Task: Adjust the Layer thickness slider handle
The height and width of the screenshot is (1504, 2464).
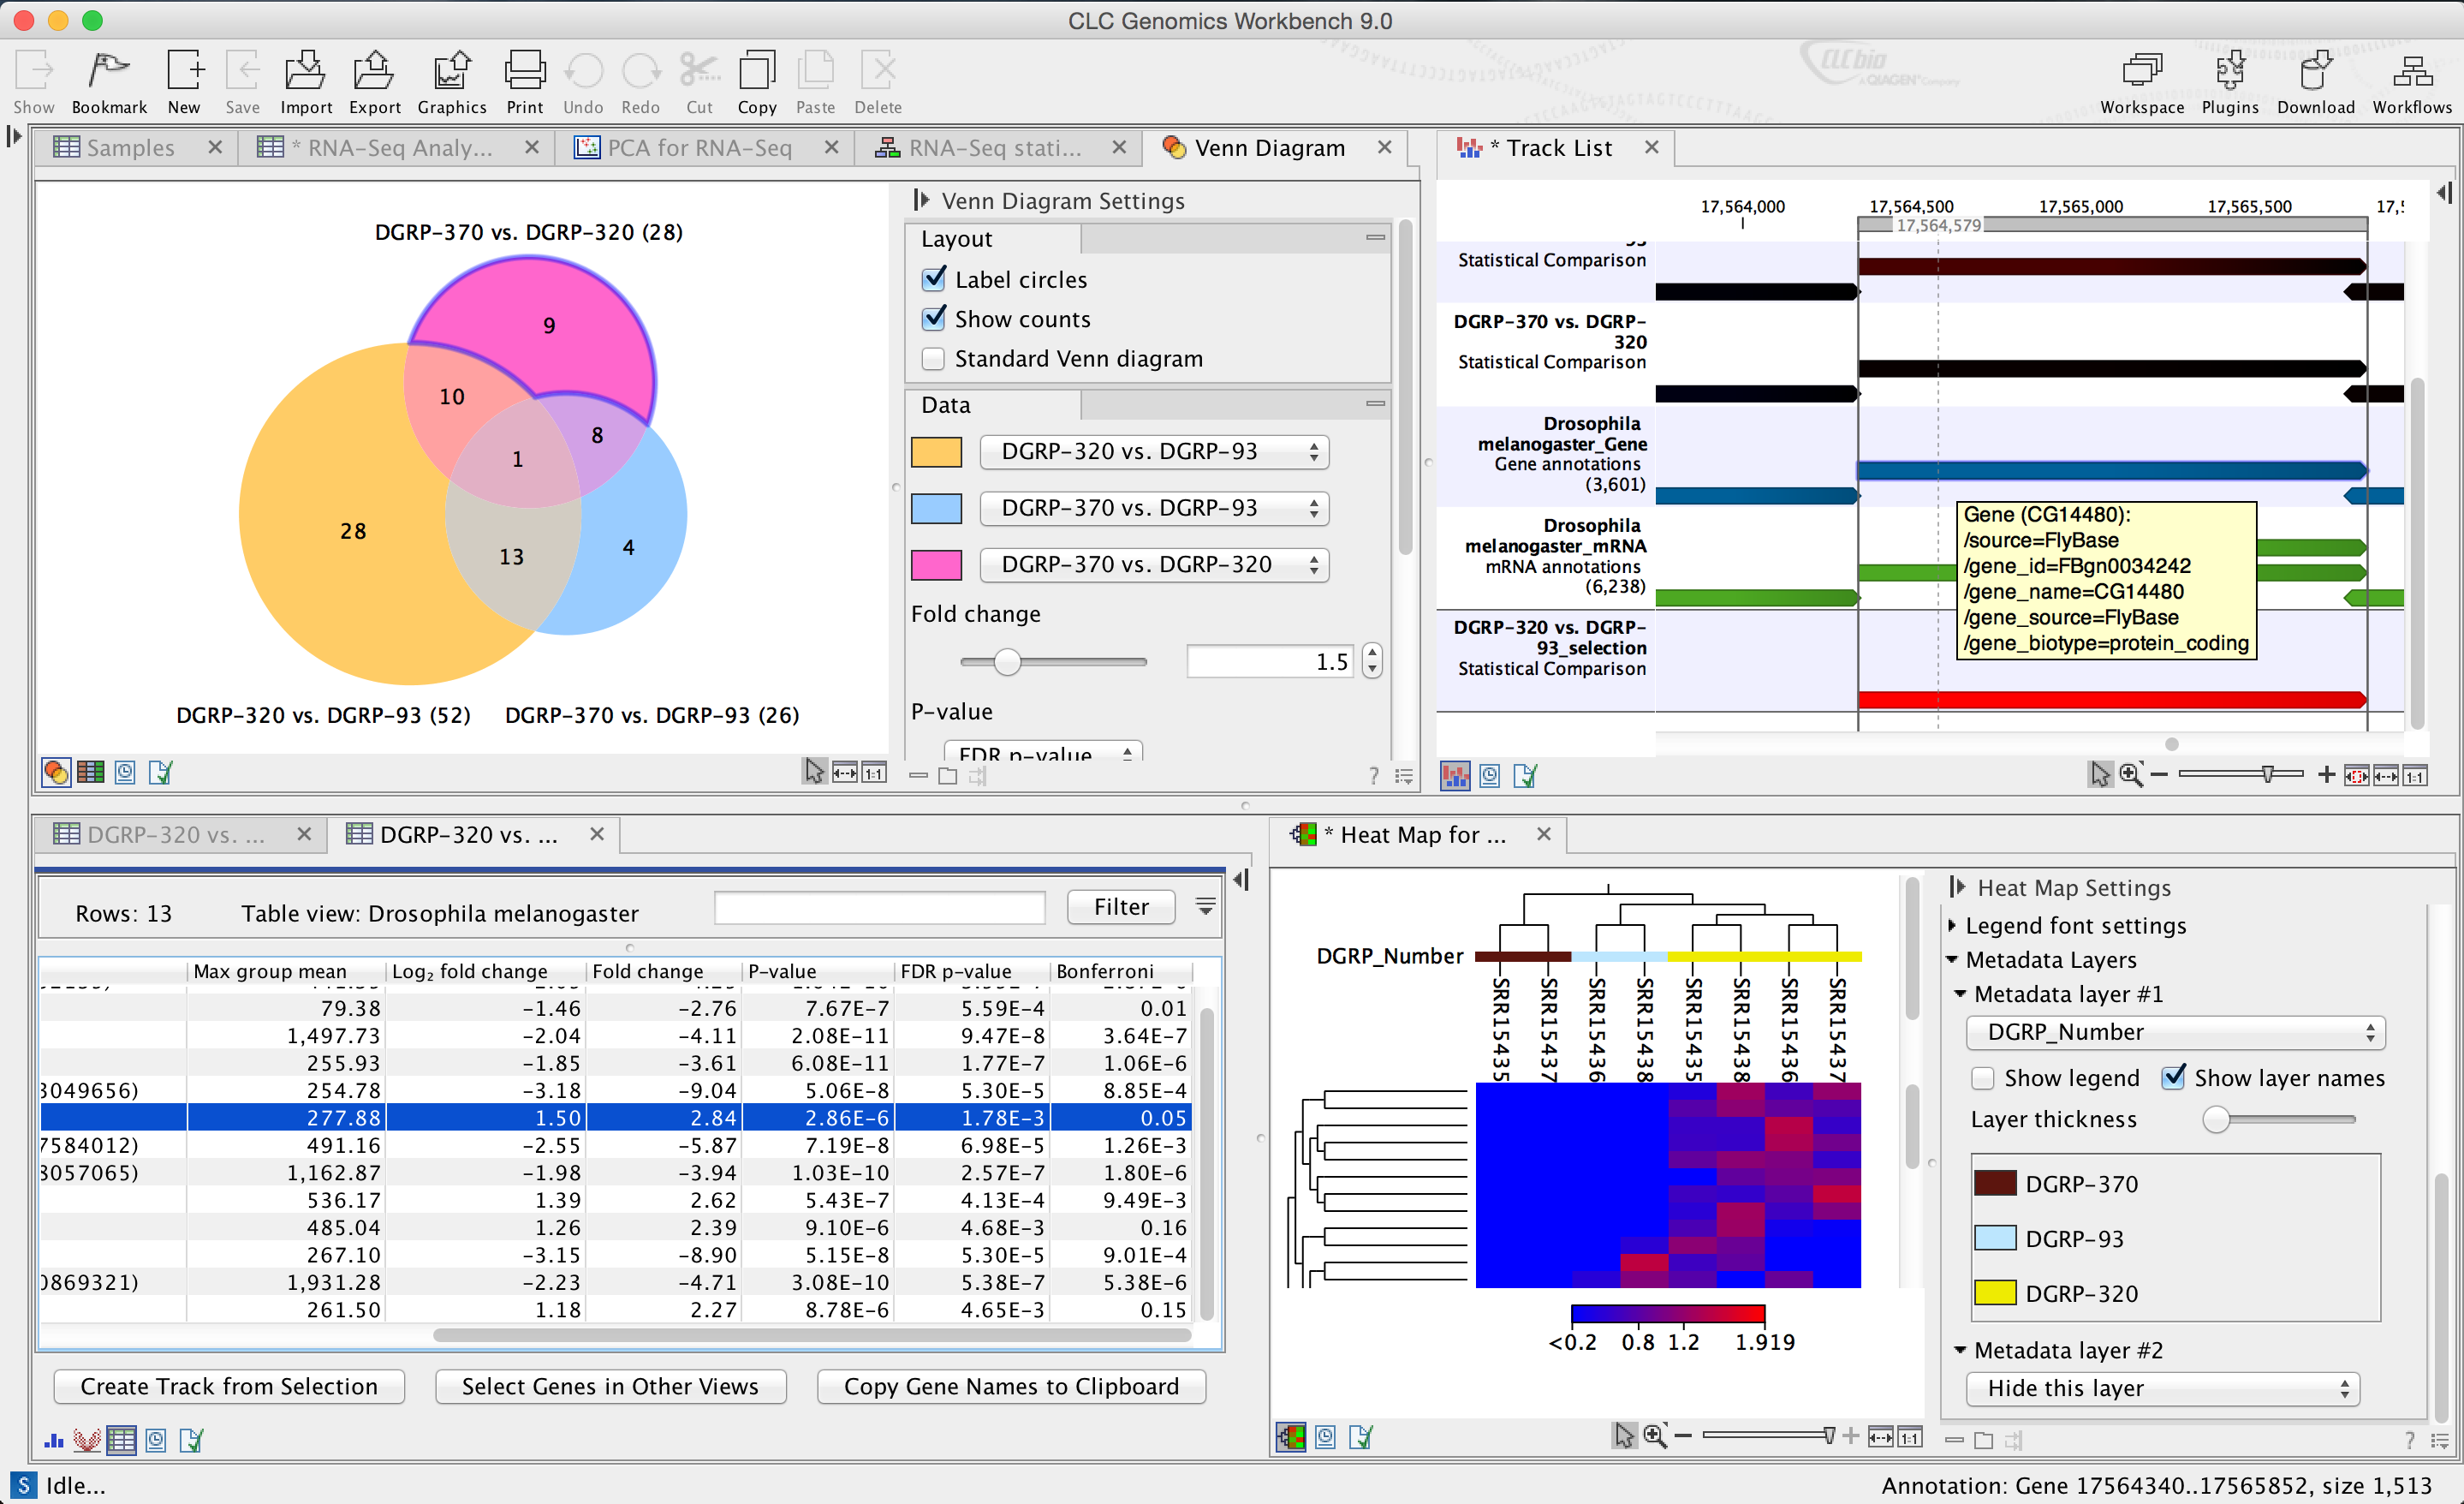Action: click(2216, 1119)
